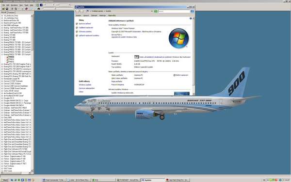Image resolution: width=291 pixels, height=182 pixels.
Task: Click the save disk toolbar icon
Action: coord(7,9)
